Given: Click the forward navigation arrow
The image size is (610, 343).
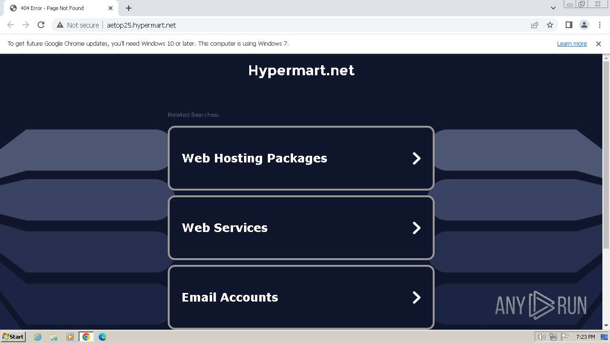Looking at the screenshot, I should tap(26, 25).
